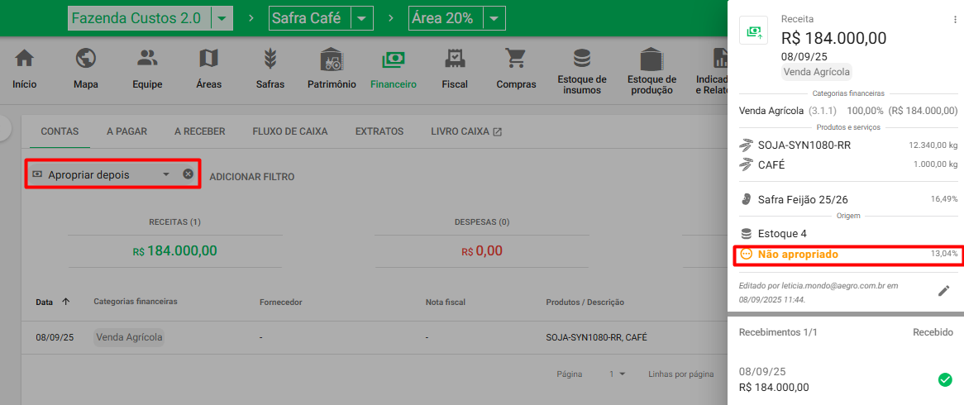This screenshot has width=964, height=405.
Task: Open the Área 20% dropdown
Action: coord(494,18)
